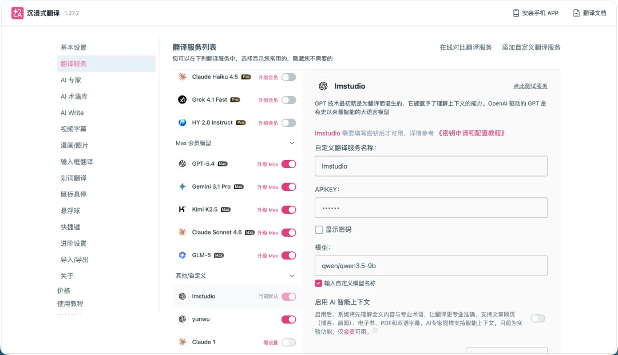Check the 显示密码 checkbox
The height and width of the screenshot is (355, 618).
coord(319,229)
